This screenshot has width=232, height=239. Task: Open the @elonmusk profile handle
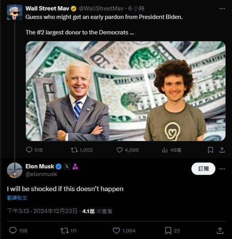(x=41, y=174)
